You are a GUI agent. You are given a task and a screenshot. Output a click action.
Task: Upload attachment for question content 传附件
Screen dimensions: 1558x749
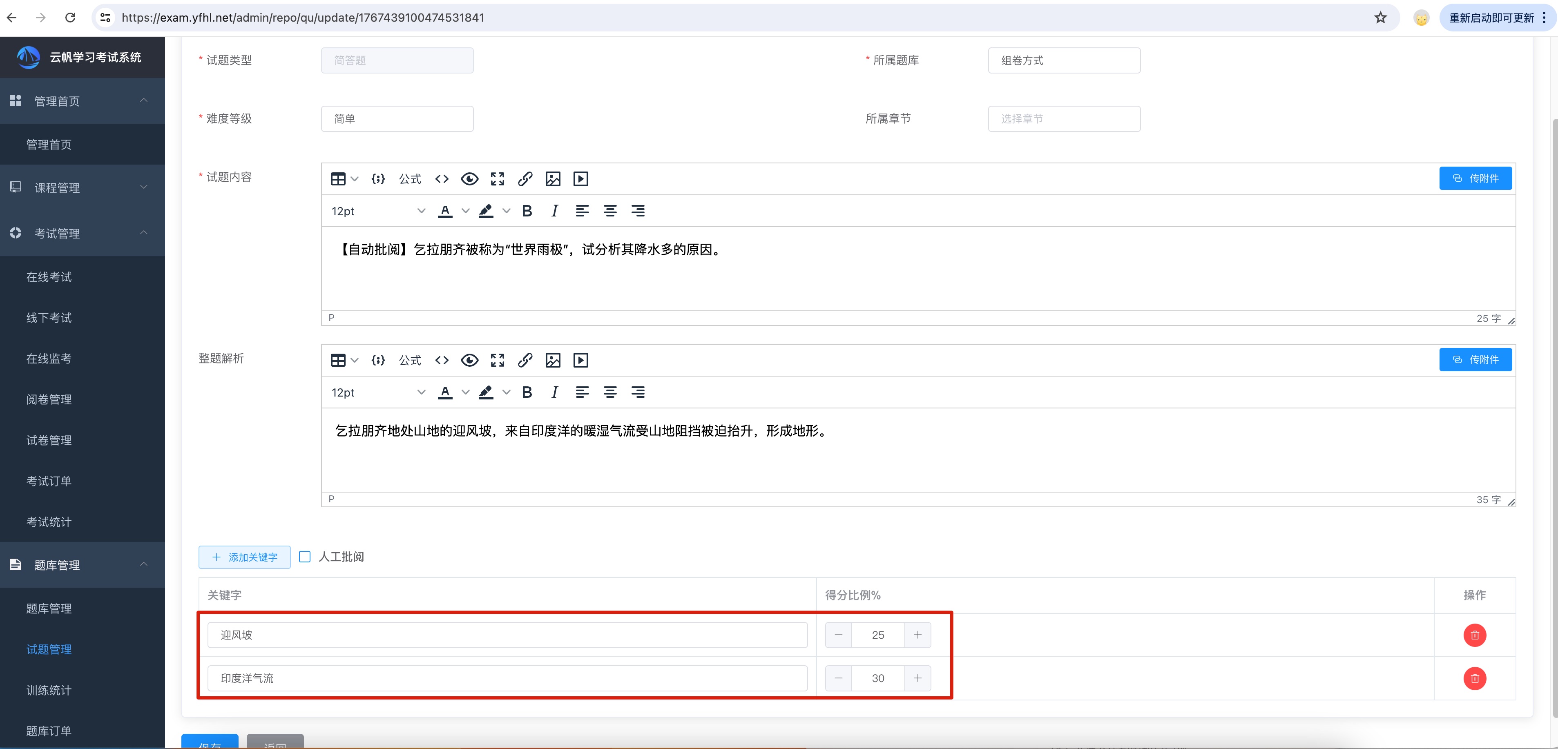tap(1475, 178)
